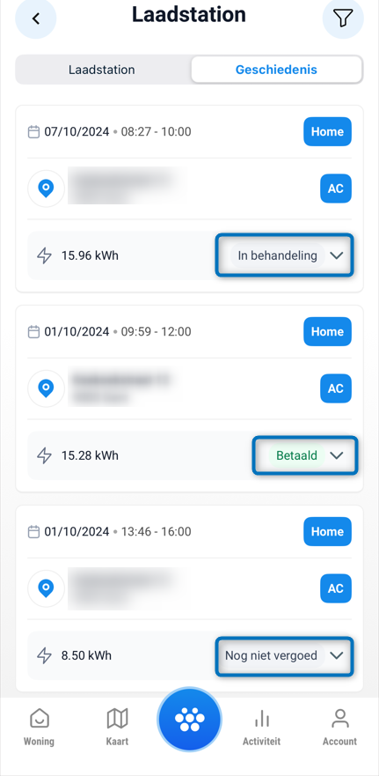Expand the 'Nog niet vergoed' status dropdown
Screen dimensions: 379x776
(285, 655)
